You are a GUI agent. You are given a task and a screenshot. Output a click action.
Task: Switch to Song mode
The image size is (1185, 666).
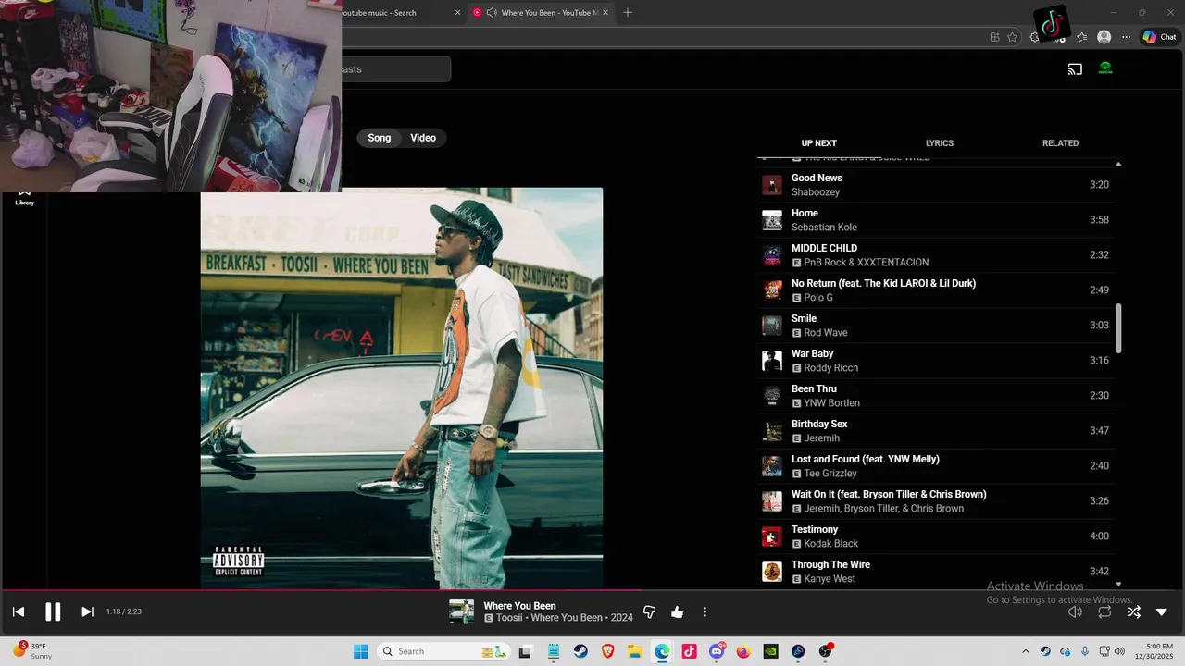pos(380,138)
